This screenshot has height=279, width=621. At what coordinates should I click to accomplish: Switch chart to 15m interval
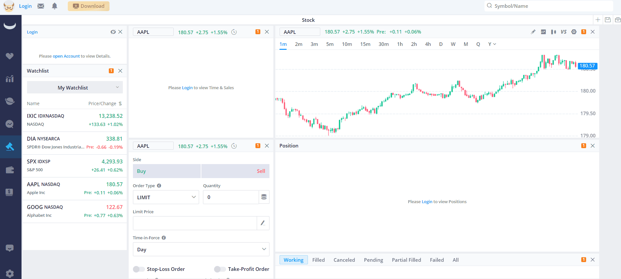(365, 44)
